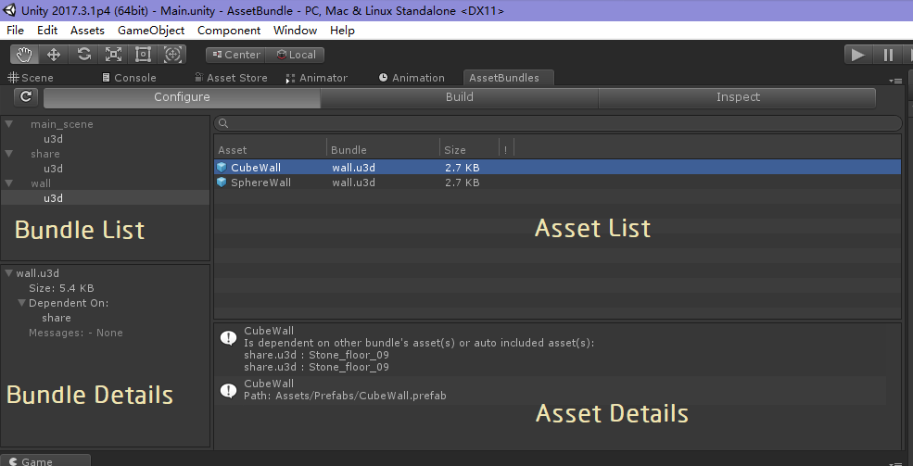
Task: Select the Scale tool
Action: [113, 55]
